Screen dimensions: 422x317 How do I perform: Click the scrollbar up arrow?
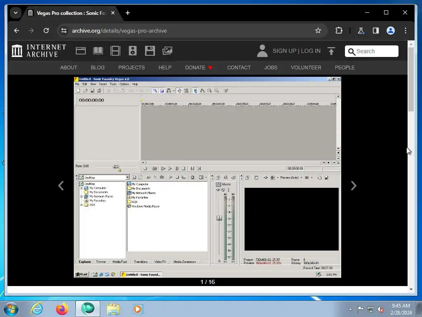(411, 44)
